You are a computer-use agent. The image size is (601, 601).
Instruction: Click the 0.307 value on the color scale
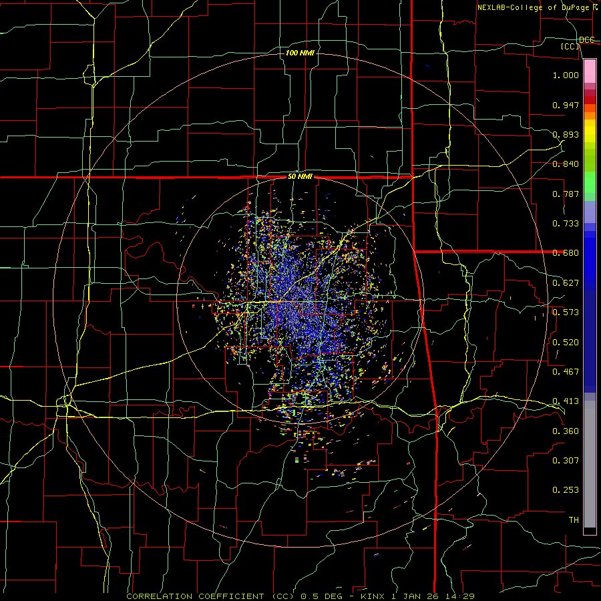point(566,461)
